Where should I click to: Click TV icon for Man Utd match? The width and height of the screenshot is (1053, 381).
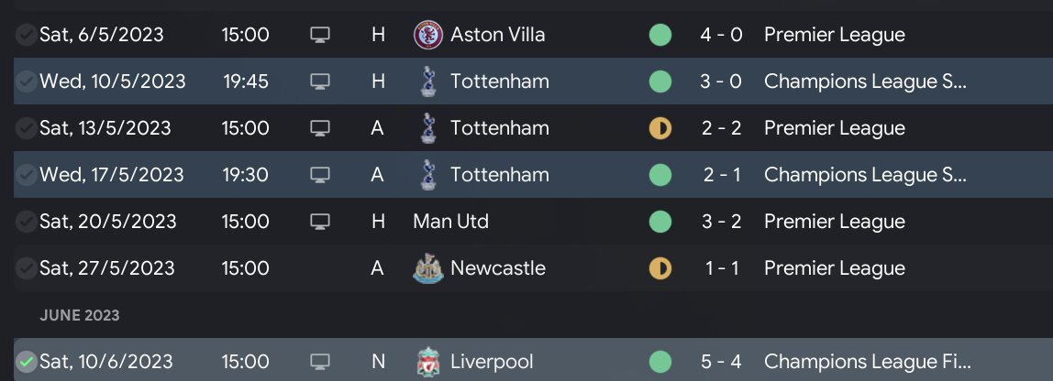click(319, 222)
